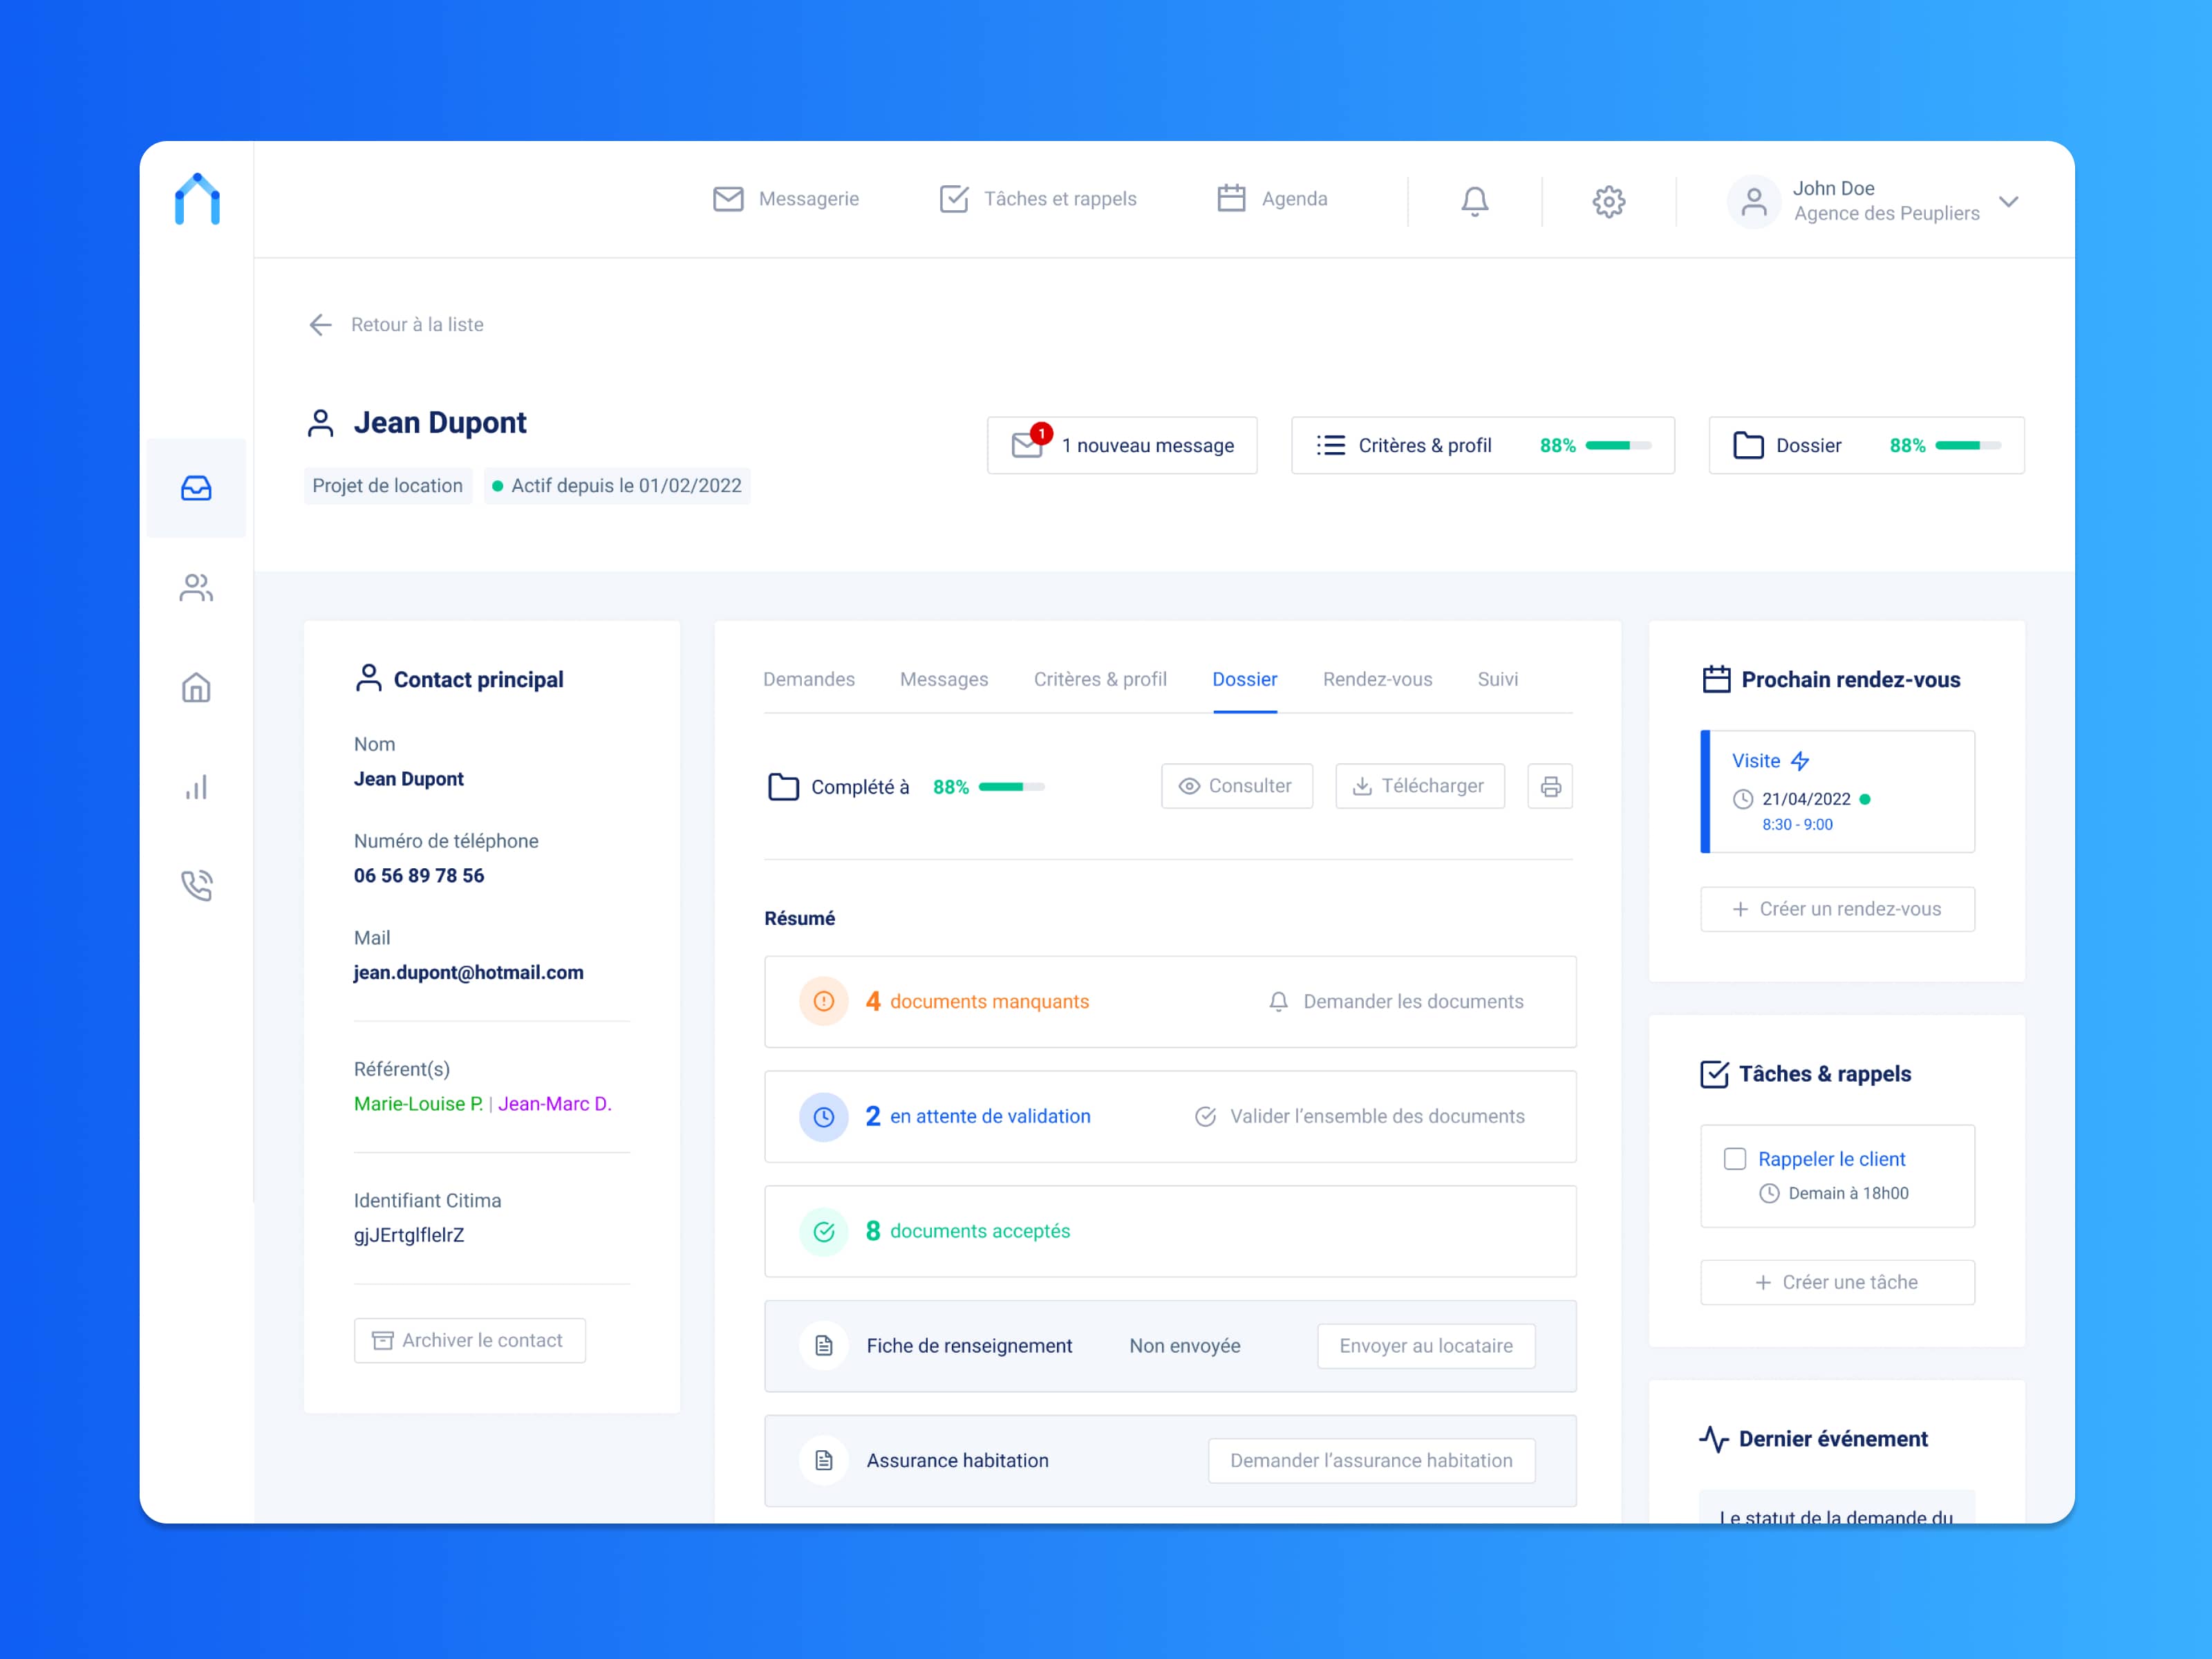Screen dimensions: 2212x1659
Task: Check the Rappeler le client checkbox
Action: pyautogui.click(x=1735, y=1159)
